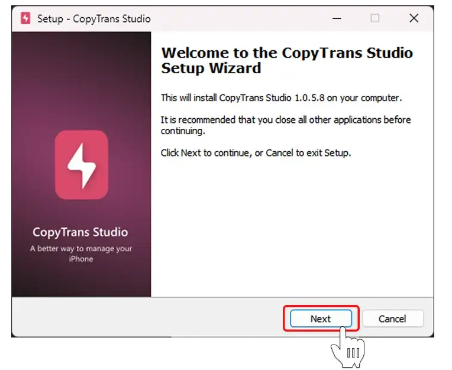Click the large lightning bolt logo
The height and width of the screenshot is (370, 452).
82,164
